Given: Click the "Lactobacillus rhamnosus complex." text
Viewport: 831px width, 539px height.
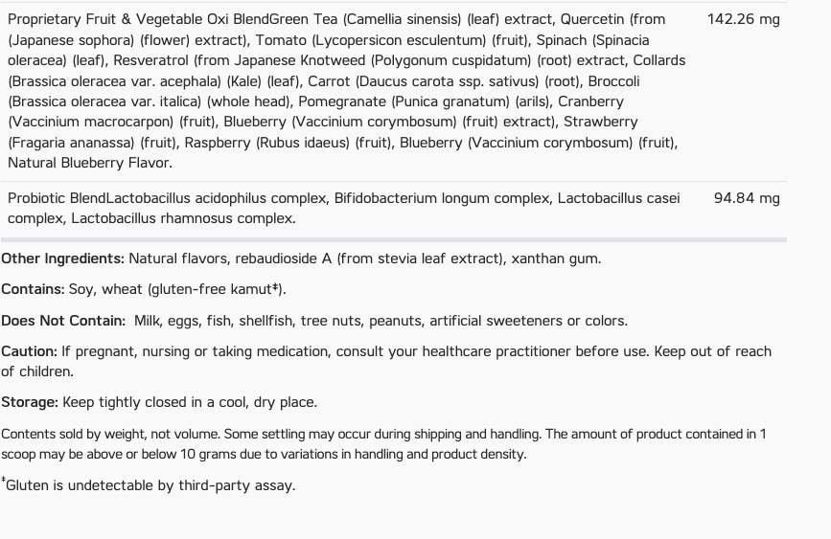Looking at the screenshot, I should tap(182, 218).
